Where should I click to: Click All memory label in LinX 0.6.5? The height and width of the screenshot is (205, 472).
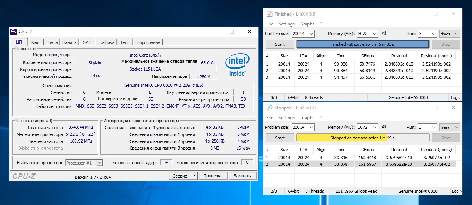click(x=384, y=33)
